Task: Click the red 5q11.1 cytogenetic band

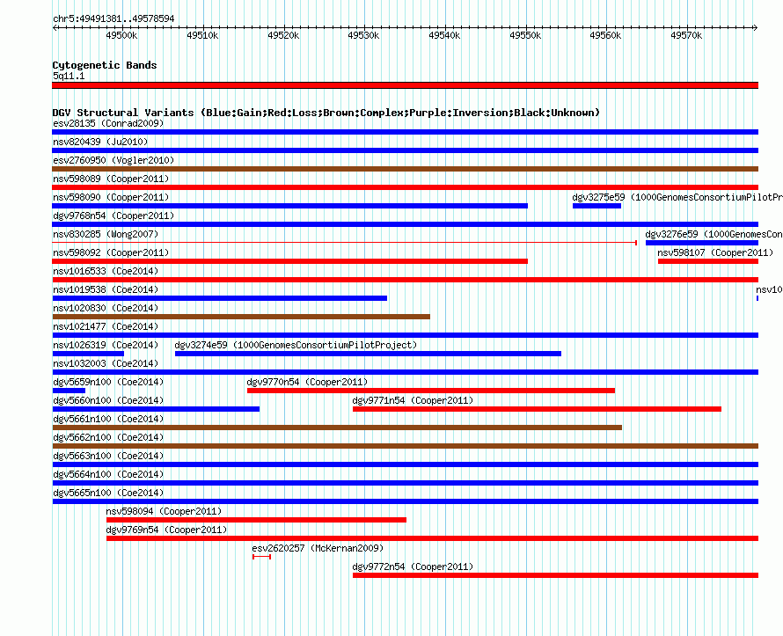Action: (x=405, y=85)
